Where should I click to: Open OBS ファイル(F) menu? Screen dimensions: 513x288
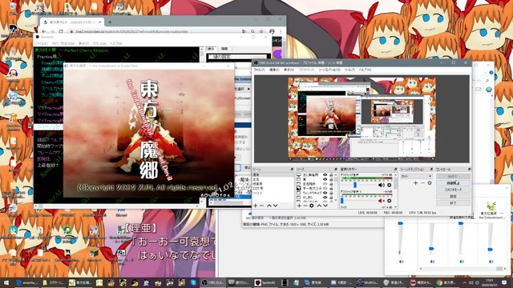pyautogui.click(x=260, y=70)
